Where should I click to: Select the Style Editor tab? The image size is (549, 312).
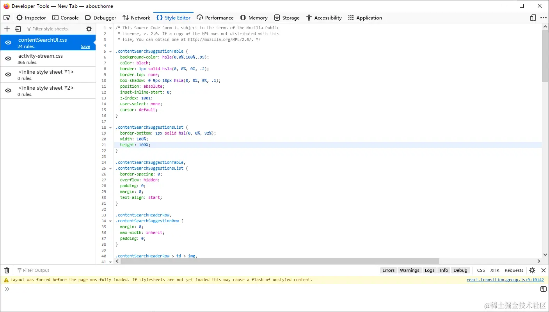[x=174, y=18]
